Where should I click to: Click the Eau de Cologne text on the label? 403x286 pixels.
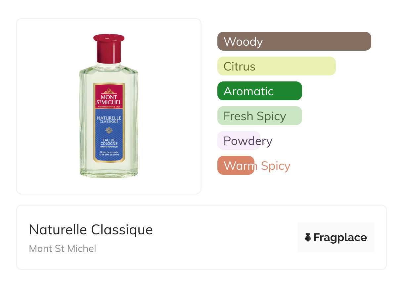click(109, 142)
